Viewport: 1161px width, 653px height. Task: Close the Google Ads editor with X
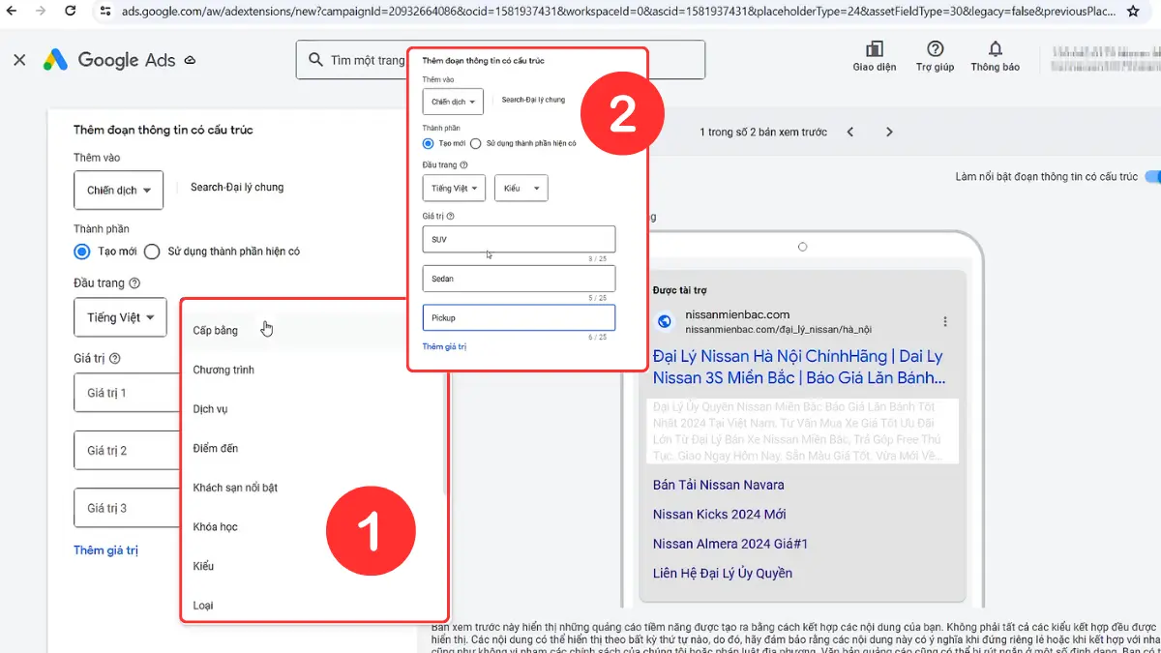coord(19,60)
